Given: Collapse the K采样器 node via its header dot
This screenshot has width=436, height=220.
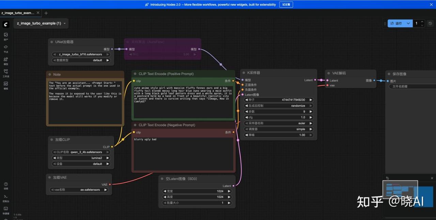Looking at the screenshot, I should 244,73.
